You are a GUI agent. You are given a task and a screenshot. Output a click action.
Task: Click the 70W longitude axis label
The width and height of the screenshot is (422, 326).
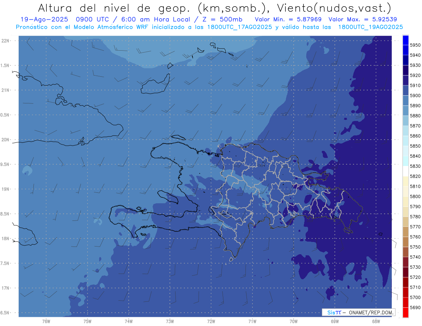point(294,321)
